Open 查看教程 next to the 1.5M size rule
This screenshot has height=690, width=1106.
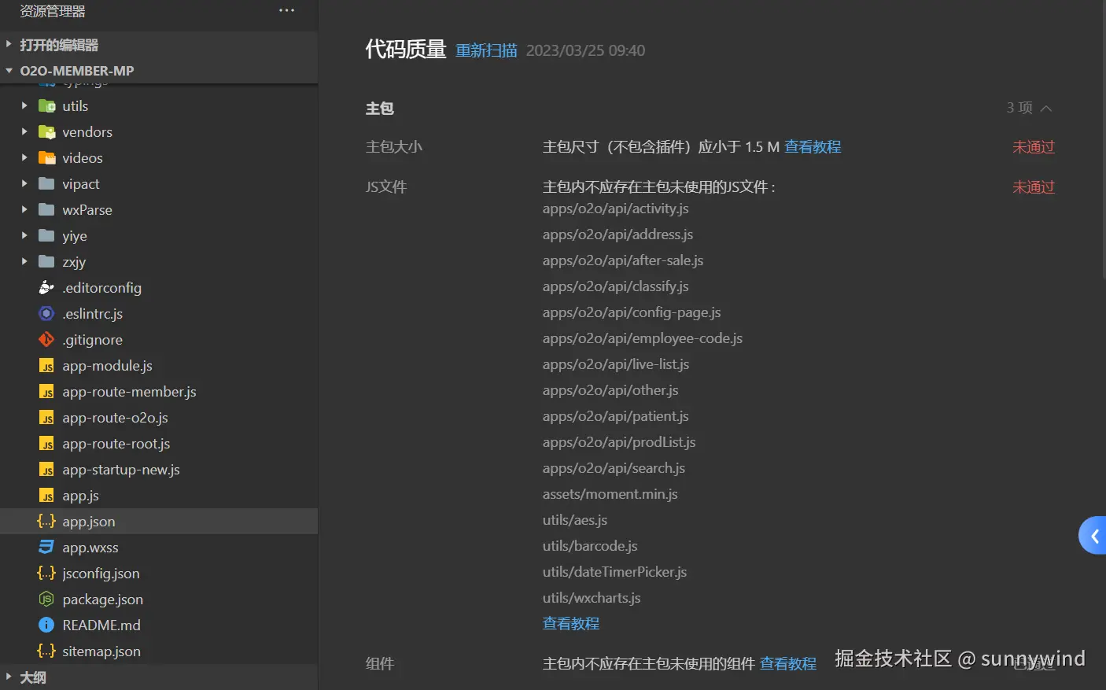[x=813, y=146]
